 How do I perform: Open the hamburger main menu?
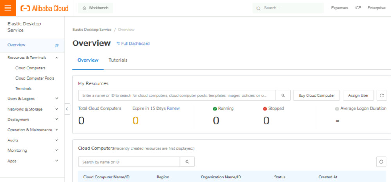[8, 8]
